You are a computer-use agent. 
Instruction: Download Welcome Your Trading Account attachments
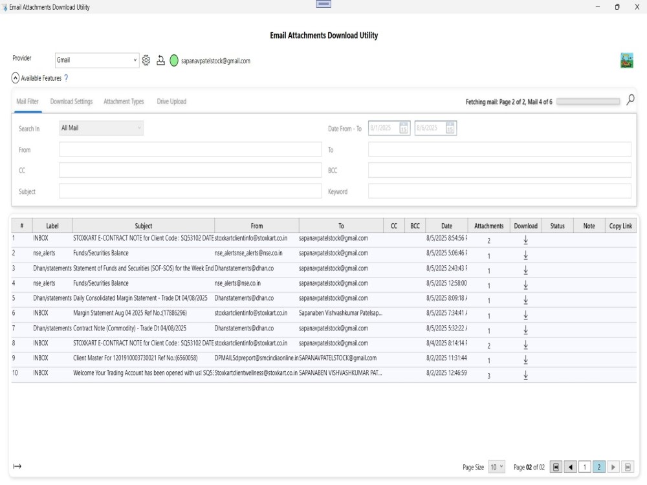(525, 375)
